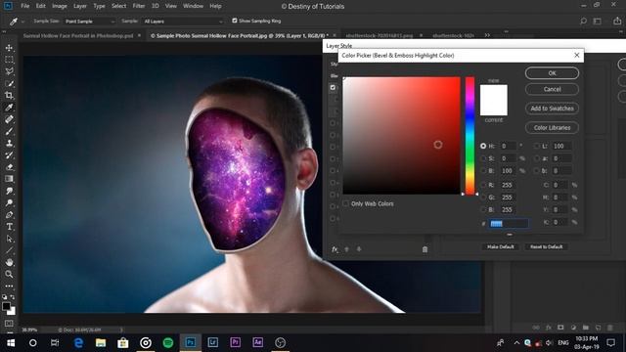Select the Brush tool
Screen dimensions: 626x352
(9, 131)
